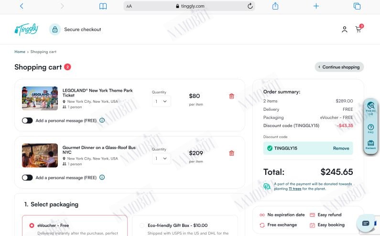
Task: Click the $80 per item price
Action: tap(195, 96)
